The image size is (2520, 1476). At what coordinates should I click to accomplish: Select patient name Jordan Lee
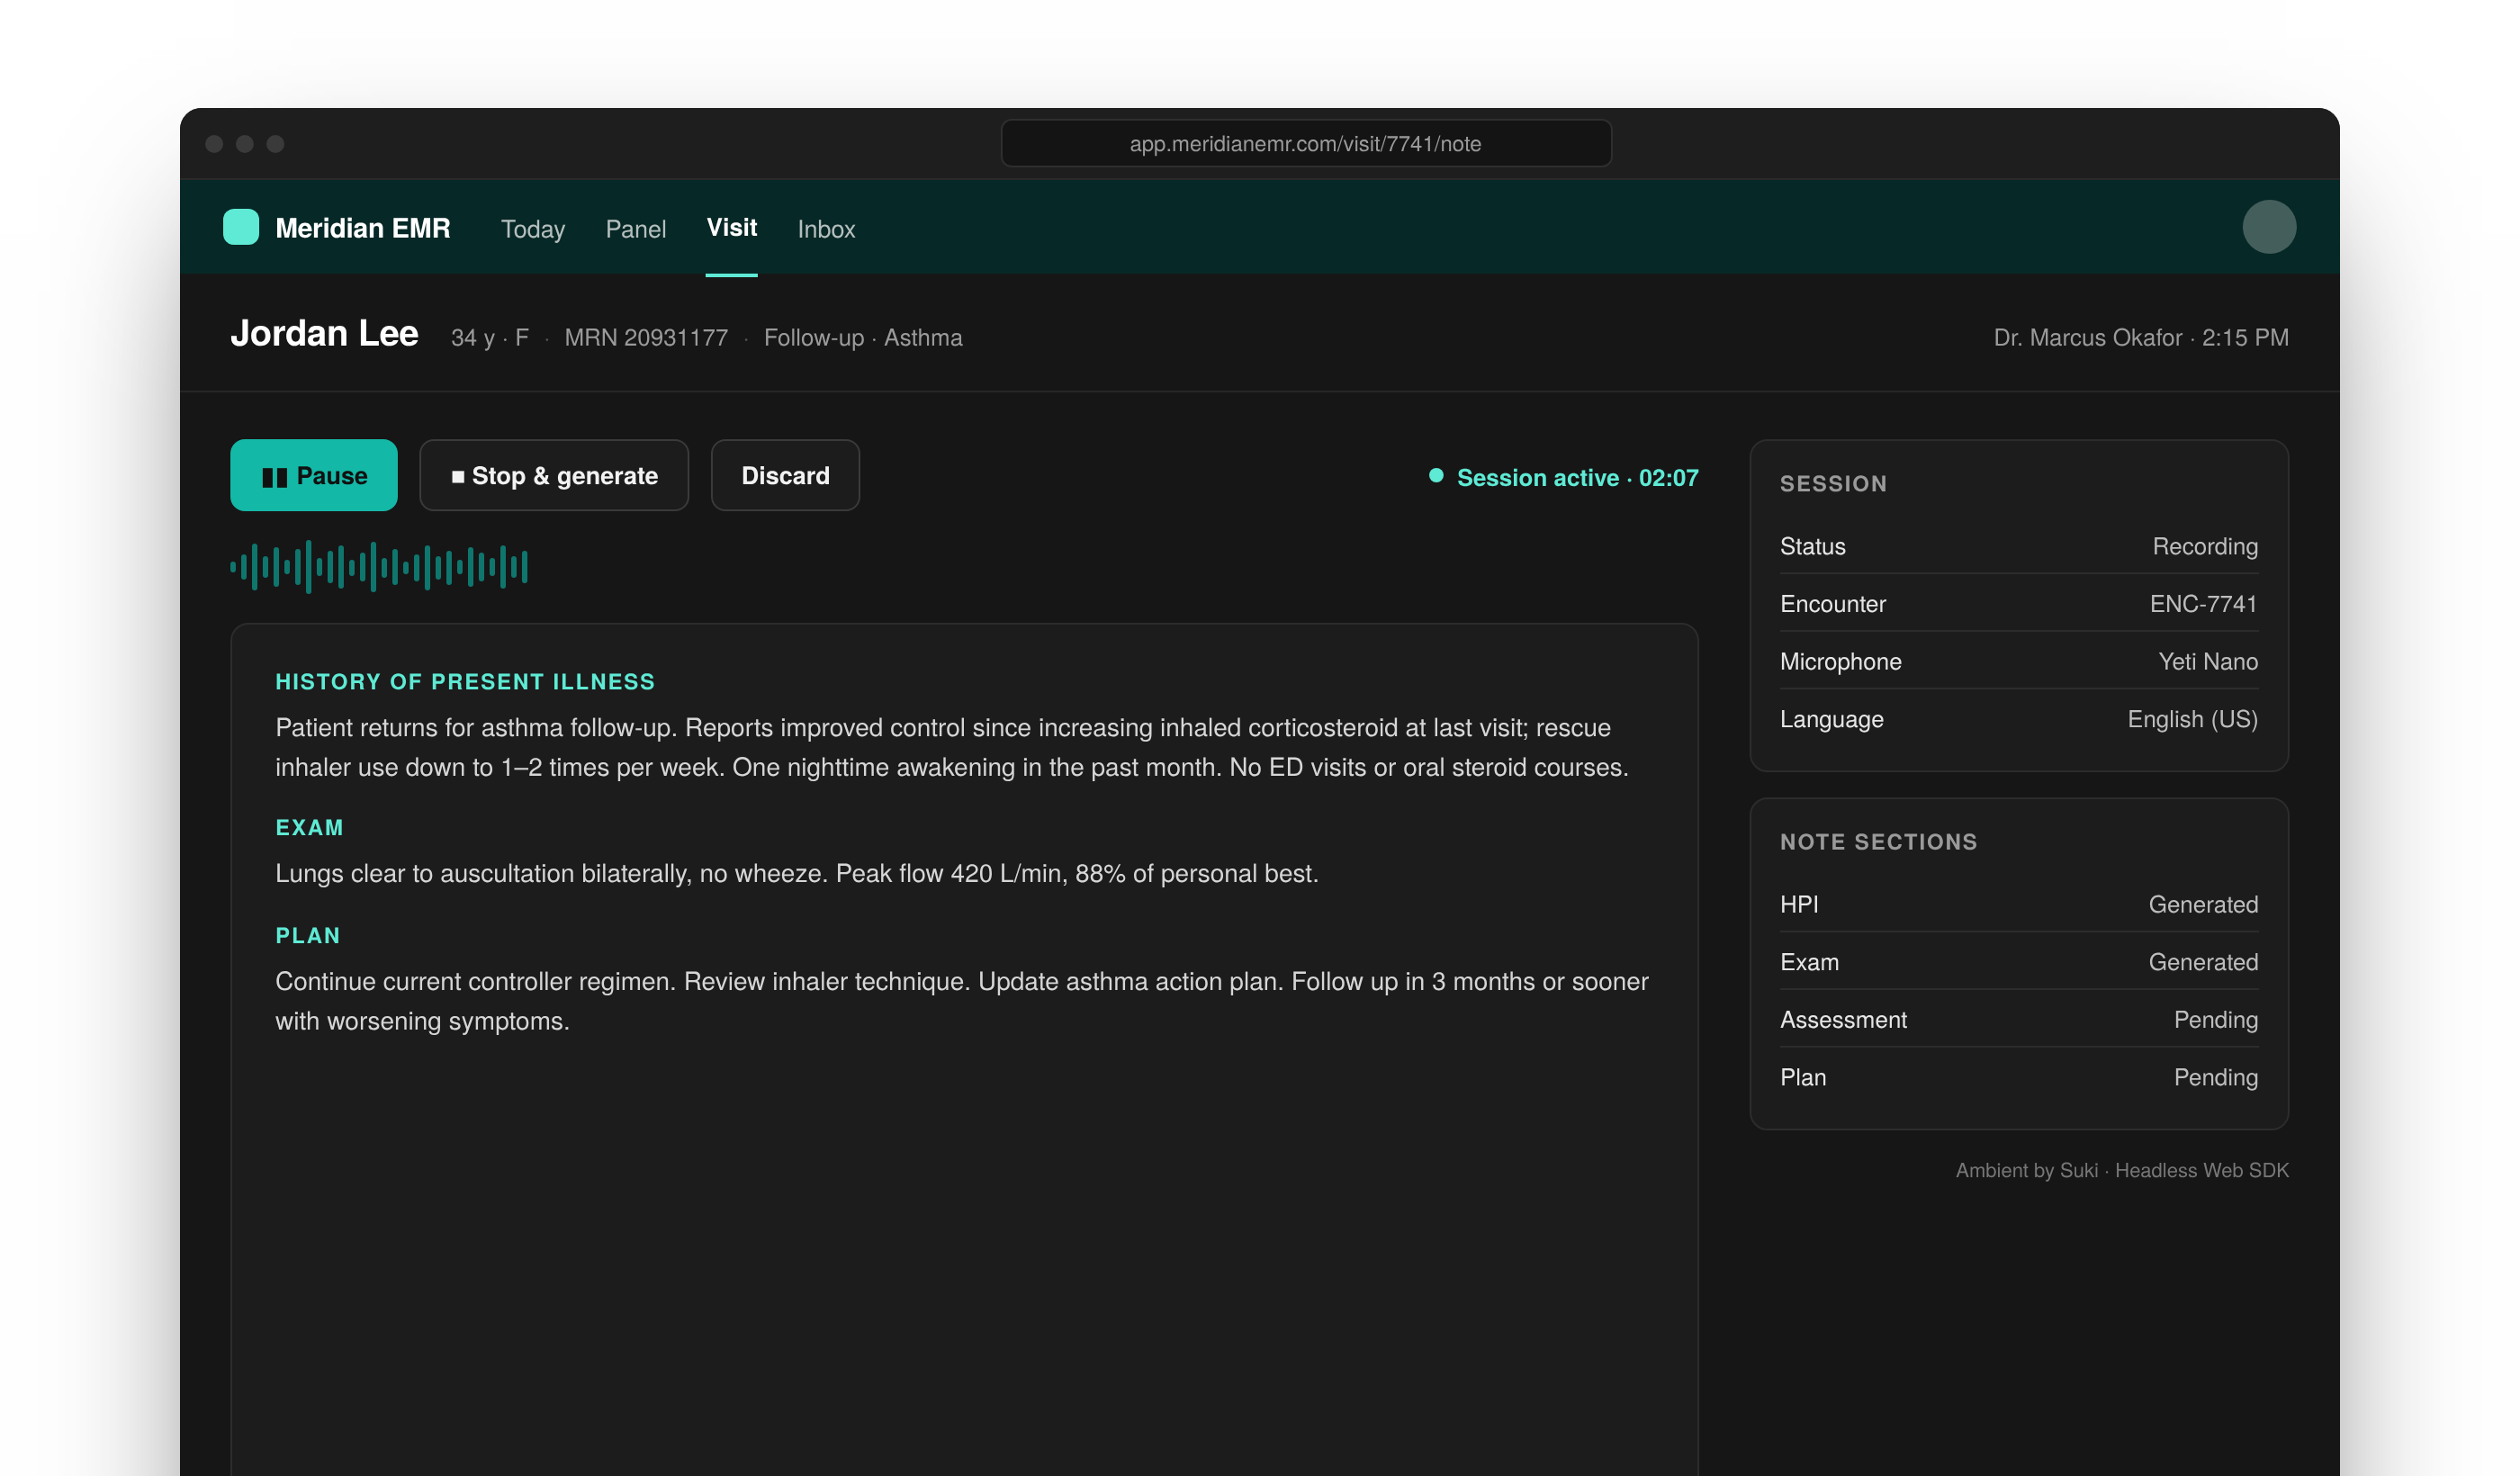click(x=324, y=333)
